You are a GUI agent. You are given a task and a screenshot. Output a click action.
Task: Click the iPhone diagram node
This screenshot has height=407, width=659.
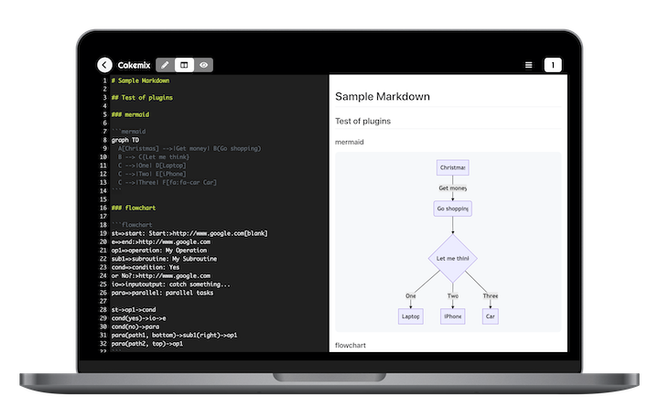pyautogui.click(x=452, y=316)
